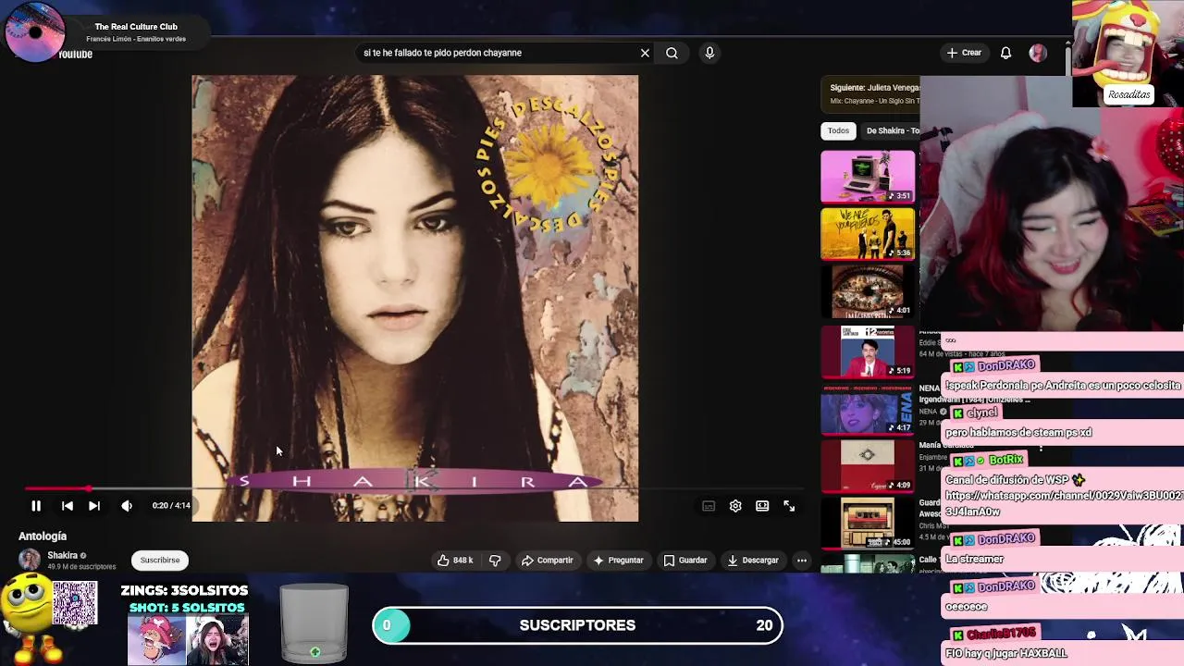This screenshot has width=1184, height=666.
Task: Open the 3:51 retro computer thumbnail
Action: pyautogui.click(x=868, y=176)
